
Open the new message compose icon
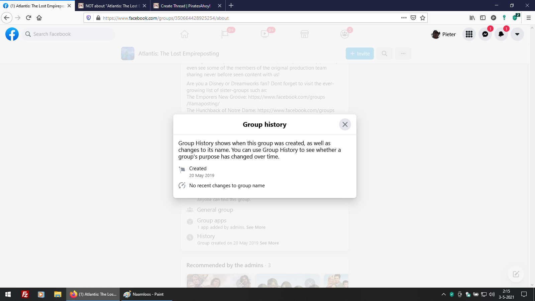(x=516, y=274)
